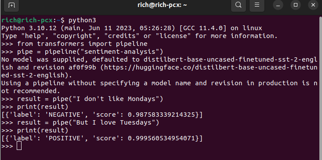Image resolution: width=322 pixels, height=160 pixels.
Task: Click the 'POSITIVE' label in output
Action: 64,138
